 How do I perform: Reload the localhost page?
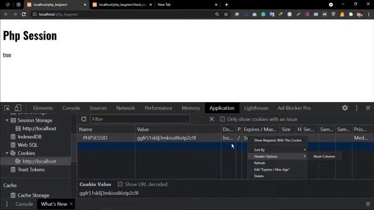(23, 14)
